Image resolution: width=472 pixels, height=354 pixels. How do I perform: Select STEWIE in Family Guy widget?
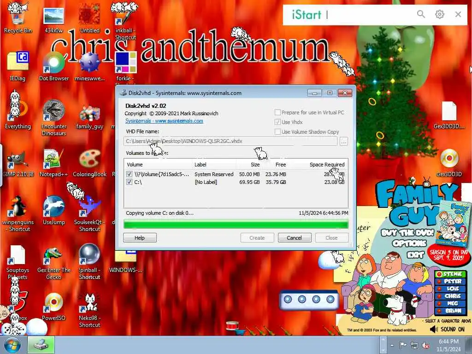[x=451, y=274]
